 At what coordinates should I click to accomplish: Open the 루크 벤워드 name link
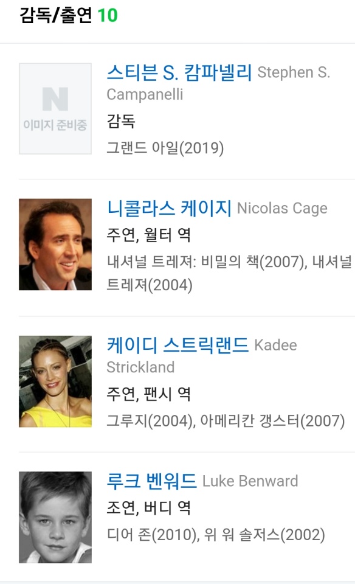pos(152,481)
